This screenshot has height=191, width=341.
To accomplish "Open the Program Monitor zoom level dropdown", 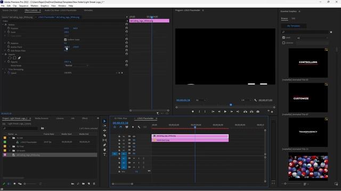I will pos(201,100).
